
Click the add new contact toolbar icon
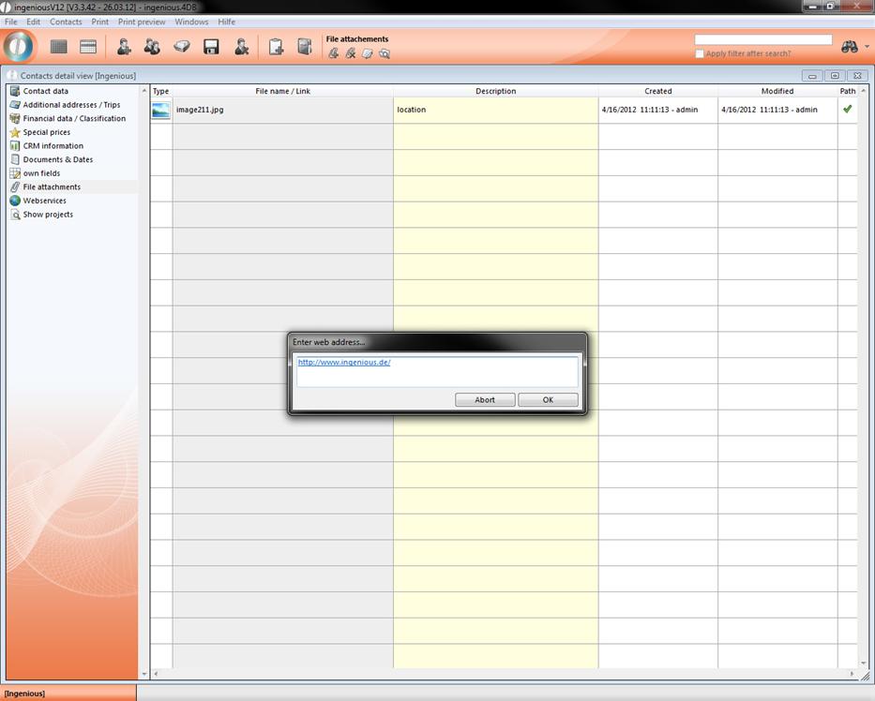pyautogui.click(x=124, y=47)
